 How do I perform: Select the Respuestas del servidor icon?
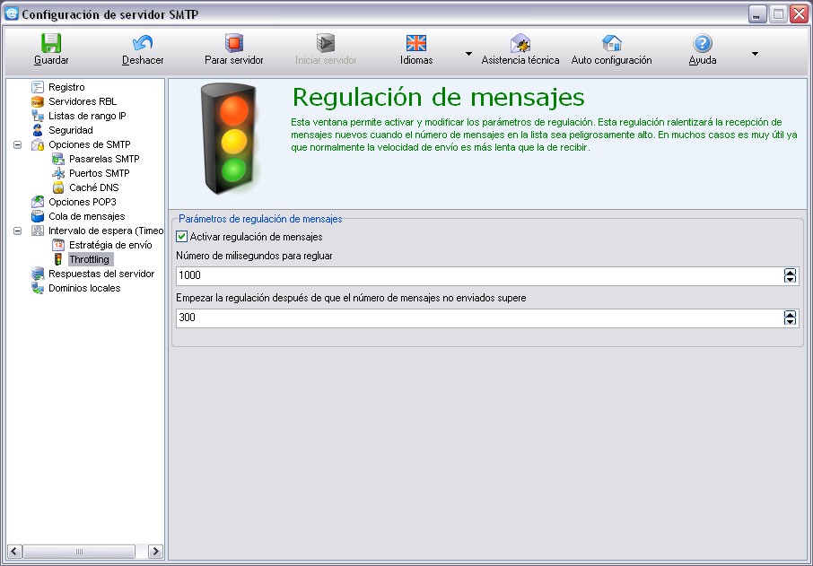(38, 274)
